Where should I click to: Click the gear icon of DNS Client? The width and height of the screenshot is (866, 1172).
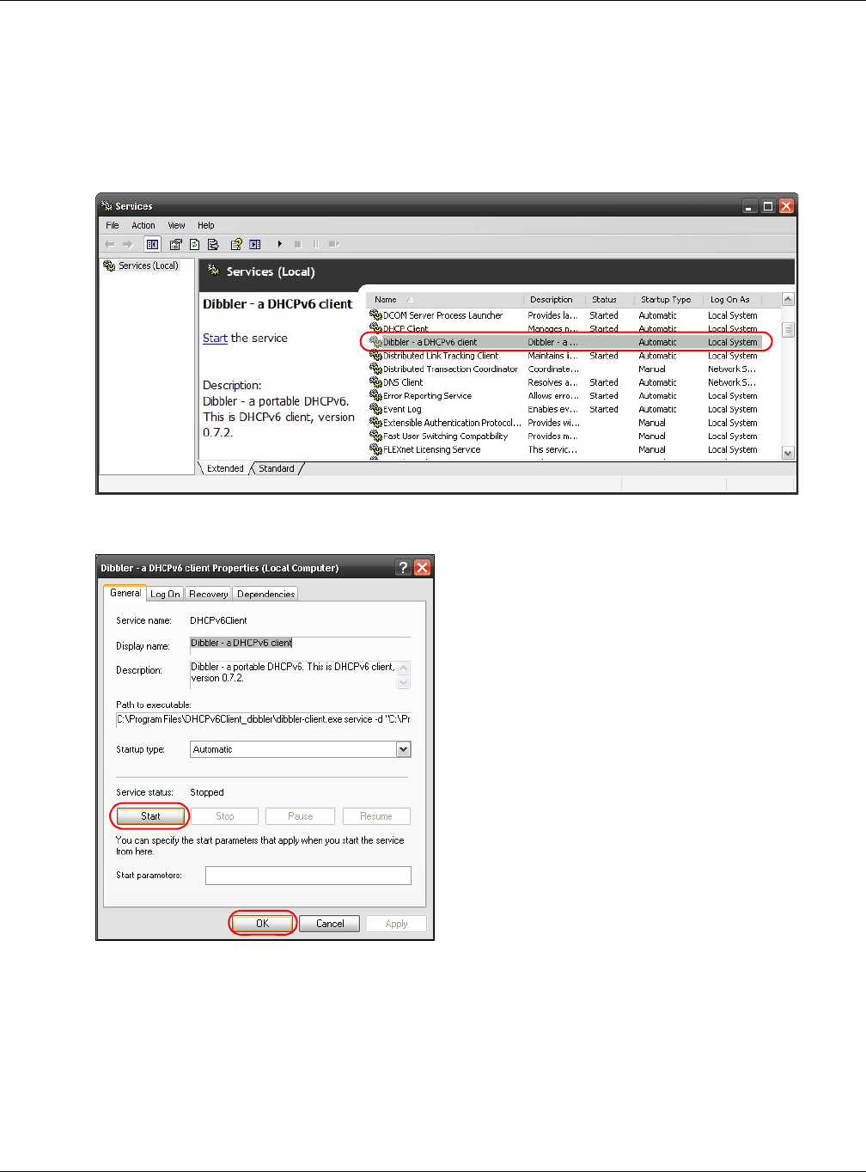pyautogui.click(x=375, y=382)
